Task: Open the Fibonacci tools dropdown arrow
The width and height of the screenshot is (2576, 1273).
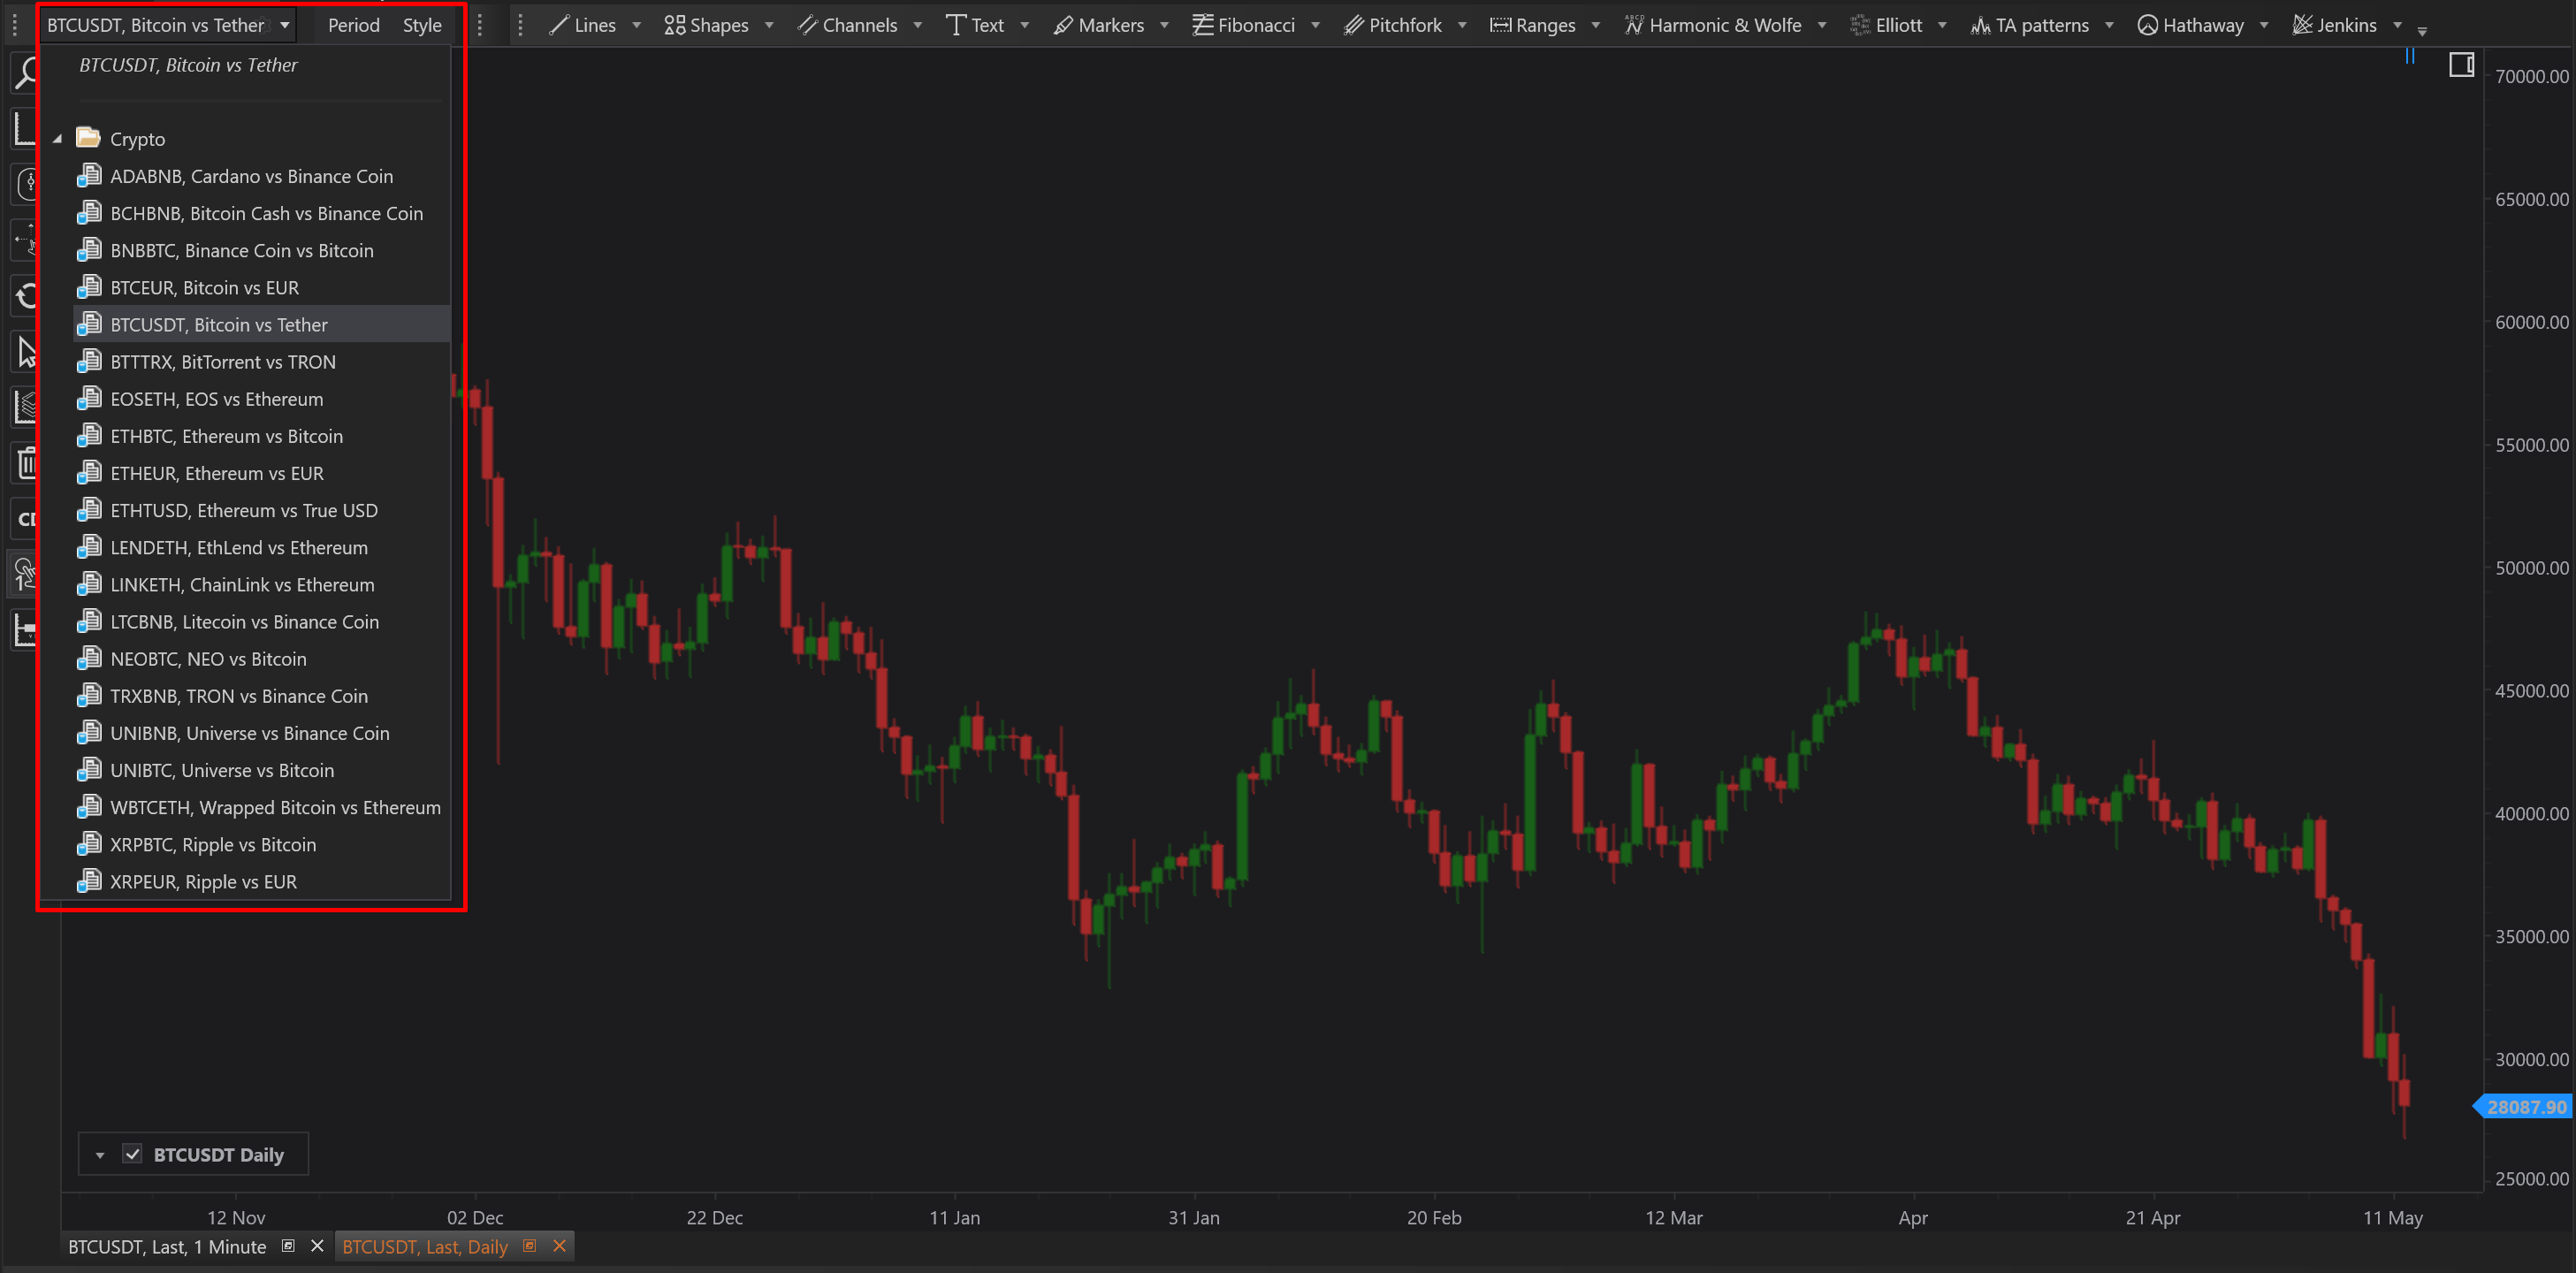Action: (1315, 25)
